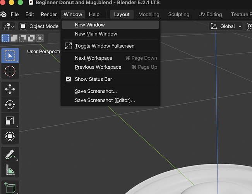Select Toggle Window Fullscreen

(110, 46)
